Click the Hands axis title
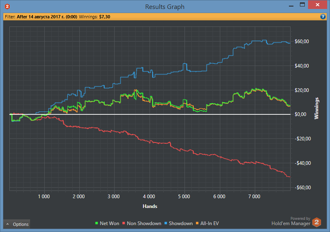The width and height of the screenshot is (330, 232). tap(150, 207)
